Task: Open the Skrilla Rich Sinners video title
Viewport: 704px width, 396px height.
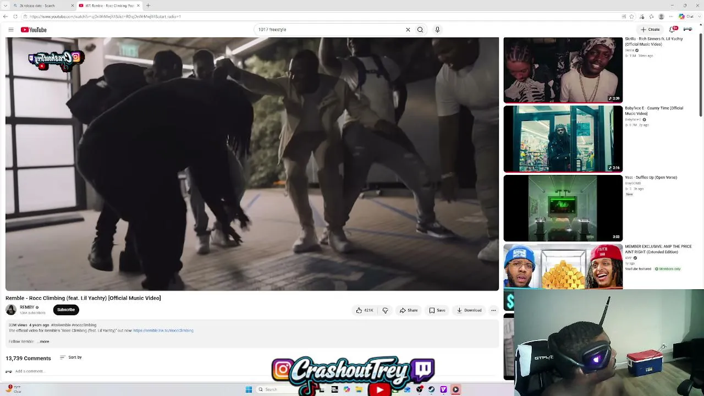Action: point(654,42)
